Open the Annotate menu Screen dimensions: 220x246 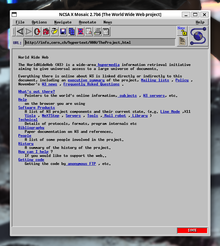coord(87,22)
